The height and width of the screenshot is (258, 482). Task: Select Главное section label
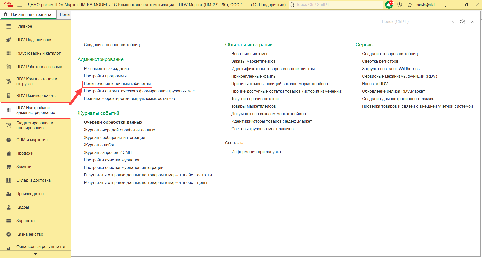click(x=24, y=26)
